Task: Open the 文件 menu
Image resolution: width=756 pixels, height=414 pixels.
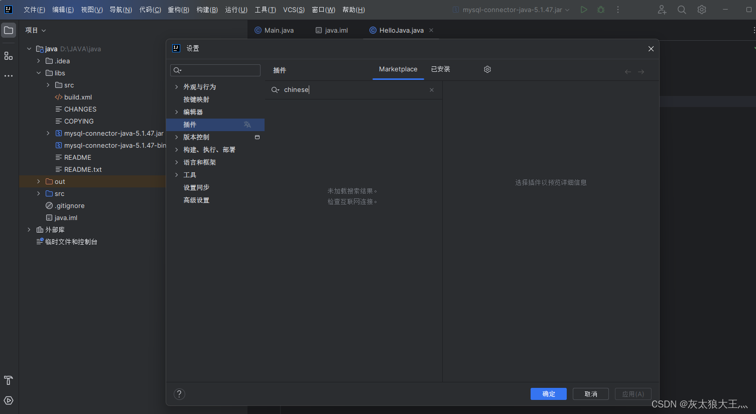Action: [34, 10]
